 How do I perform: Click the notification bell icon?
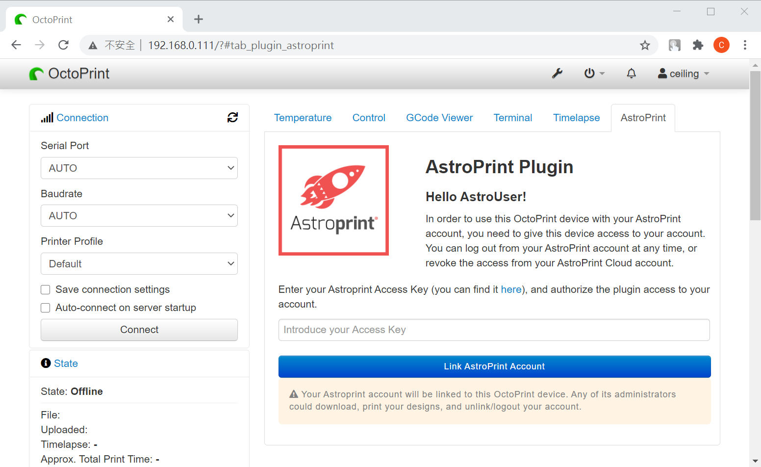[631, 73]
